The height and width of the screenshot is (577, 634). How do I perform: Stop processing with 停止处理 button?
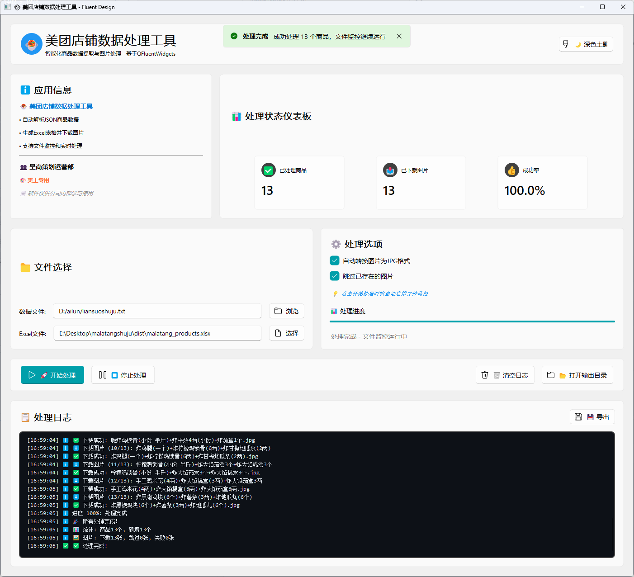point(123,375)
